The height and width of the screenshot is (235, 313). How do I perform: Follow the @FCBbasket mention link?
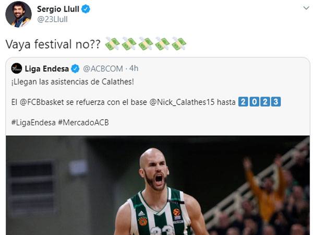coord(42,102)
